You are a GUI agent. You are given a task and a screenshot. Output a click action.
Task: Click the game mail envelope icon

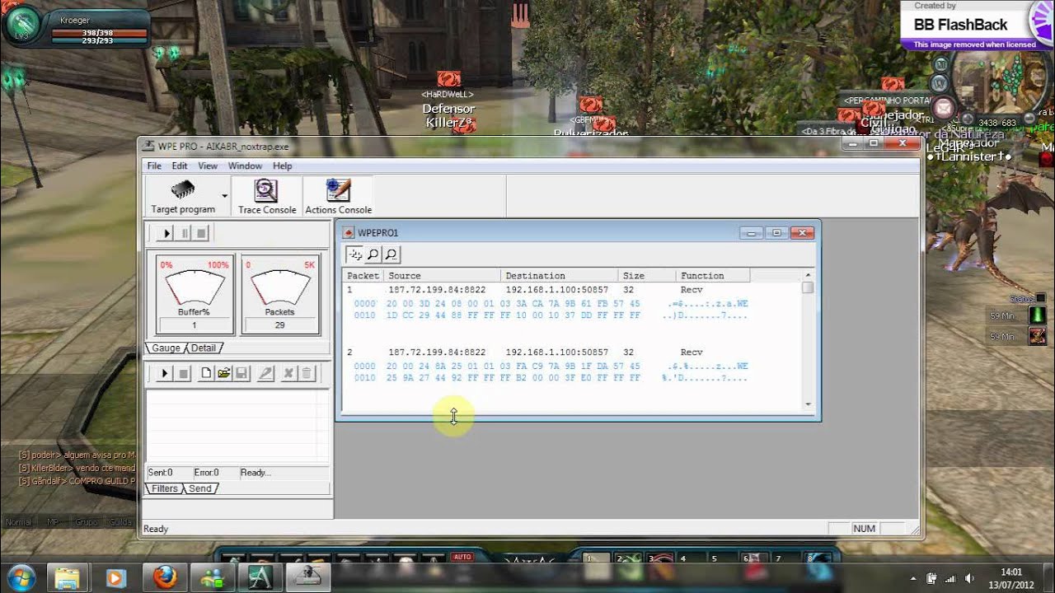[944, 107]
